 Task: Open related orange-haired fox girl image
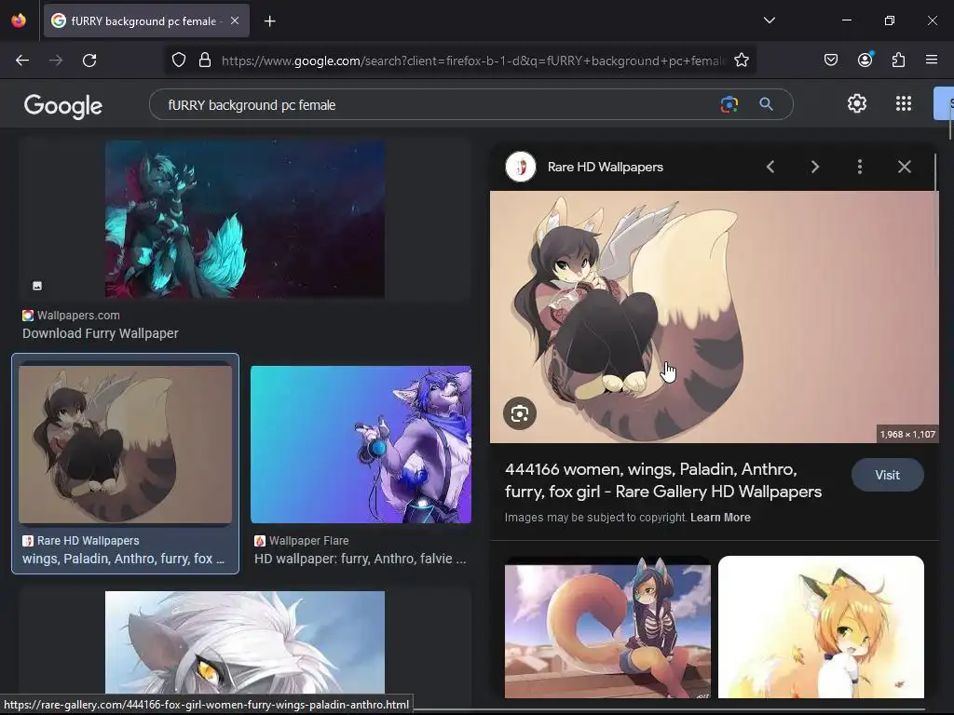(x=821, y=627)
